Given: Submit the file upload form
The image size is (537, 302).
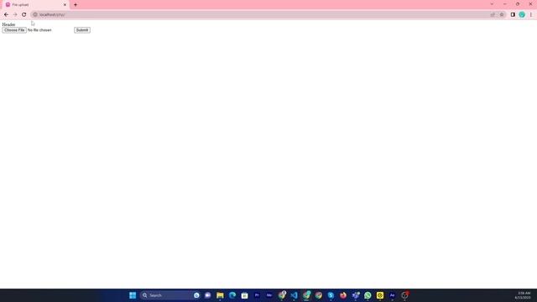Looking at the screenshot, I should 82,30.
